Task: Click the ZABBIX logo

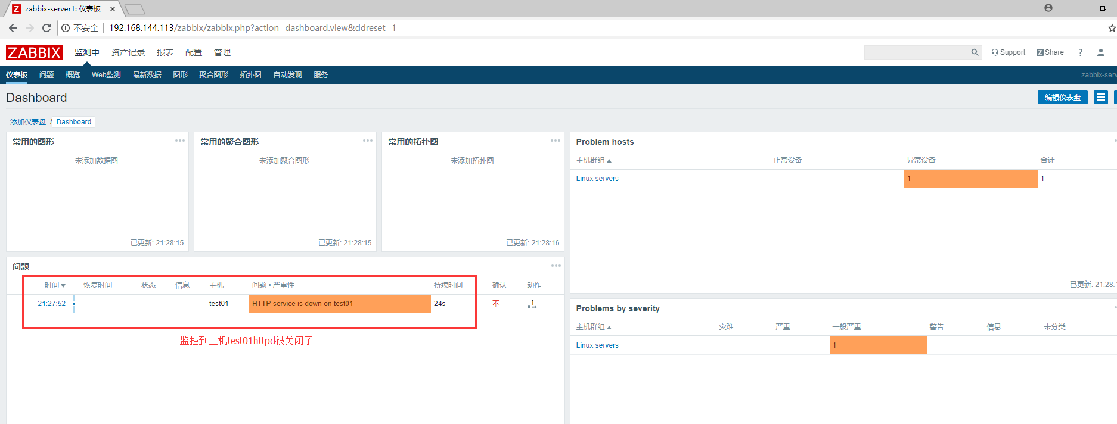Action: [x=34, y=52]
